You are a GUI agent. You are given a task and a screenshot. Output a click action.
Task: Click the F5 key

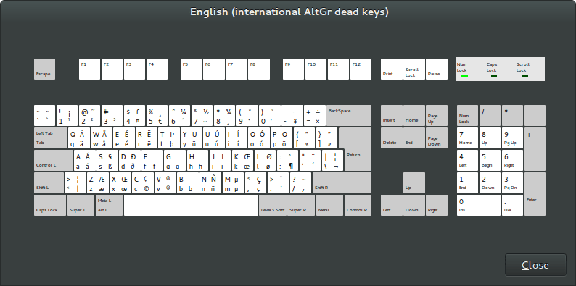[191, 69]
